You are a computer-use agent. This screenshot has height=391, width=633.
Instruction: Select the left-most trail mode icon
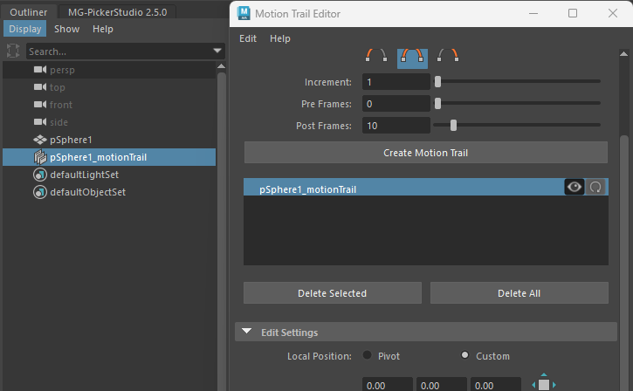[x=376, y=56]
